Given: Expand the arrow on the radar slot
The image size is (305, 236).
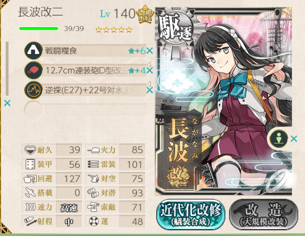Looking at the screenshot, I should [149, 84].
